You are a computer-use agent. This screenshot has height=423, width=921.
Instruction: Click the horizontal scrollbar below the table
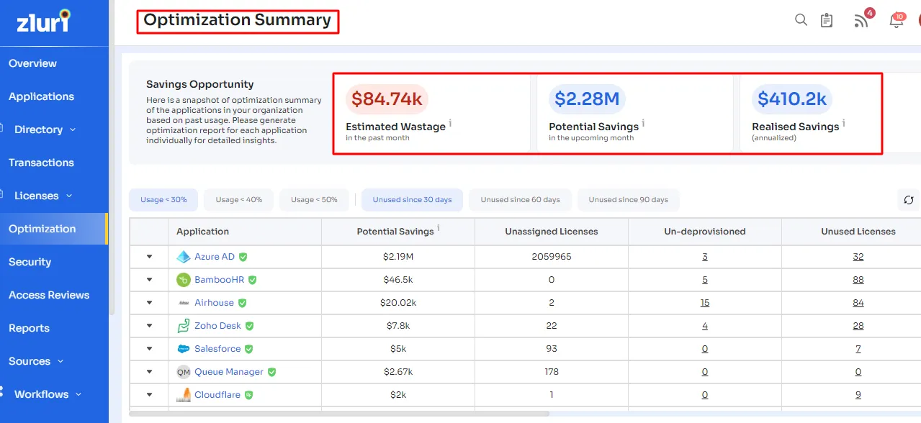click(338, 414)
